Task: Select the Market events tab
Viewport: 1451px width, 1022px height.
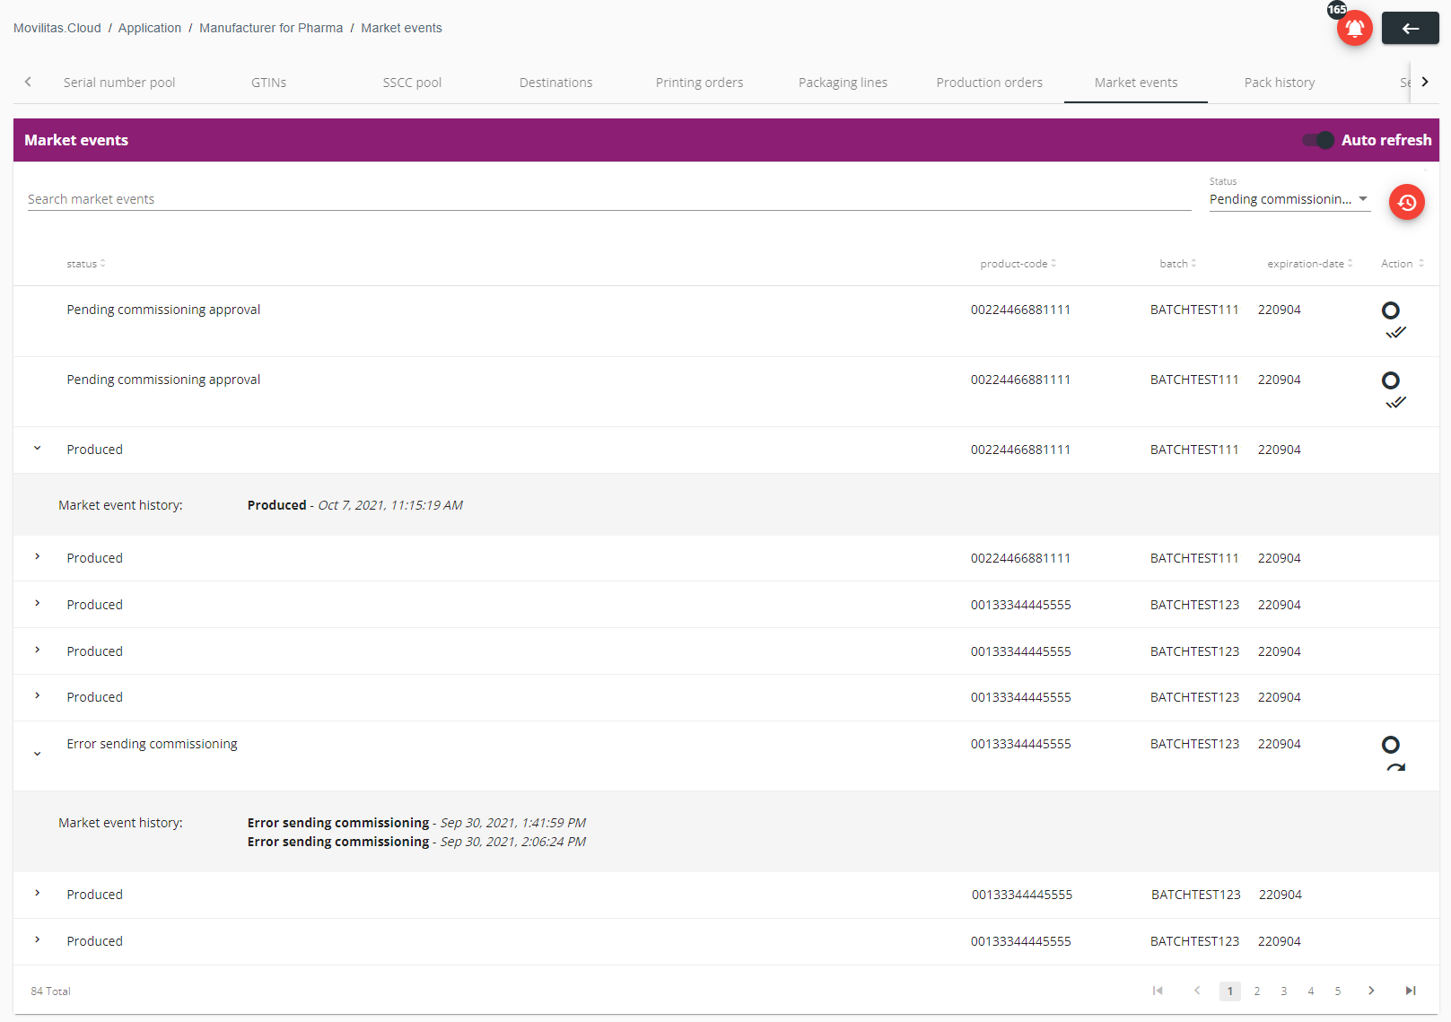Action: click(1136, 83)
